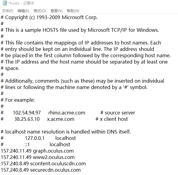Screen dimensions: 178x175
Task: Click the Copyright 1993-2009 Microsoft line
Action: [x=49, y=17]
